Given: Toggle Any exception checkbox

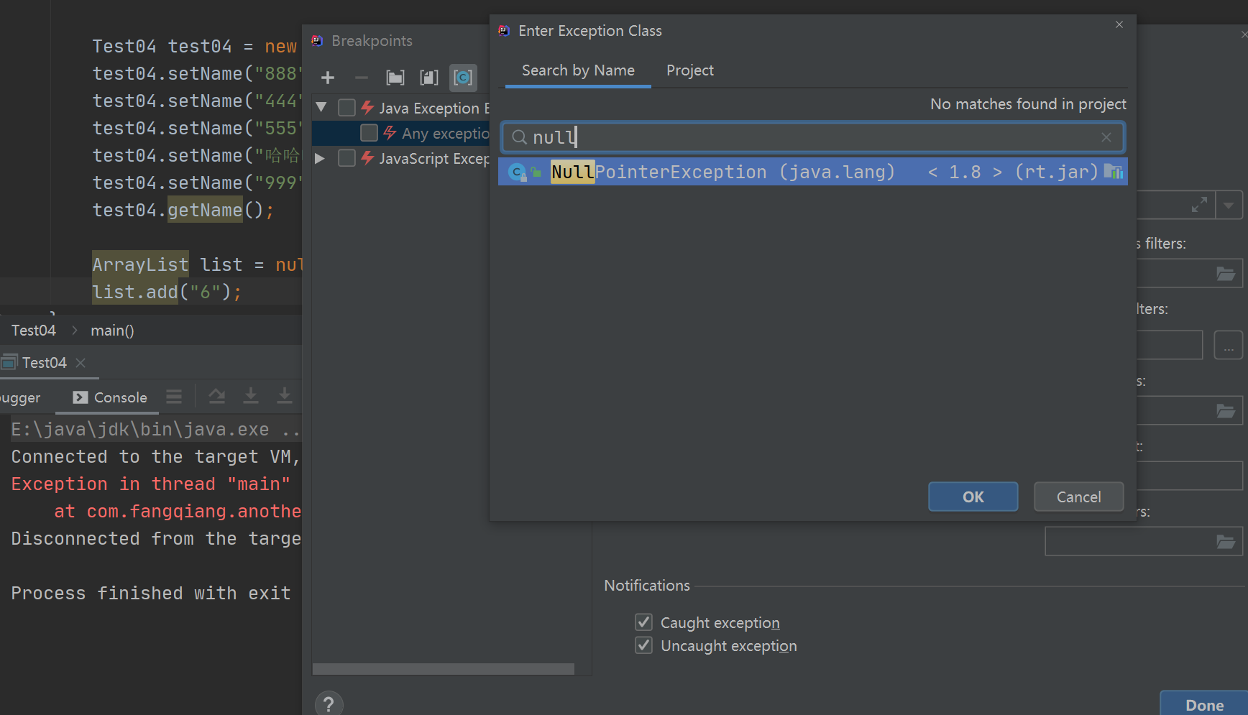Looking at the screenshot, I should 369,133.
